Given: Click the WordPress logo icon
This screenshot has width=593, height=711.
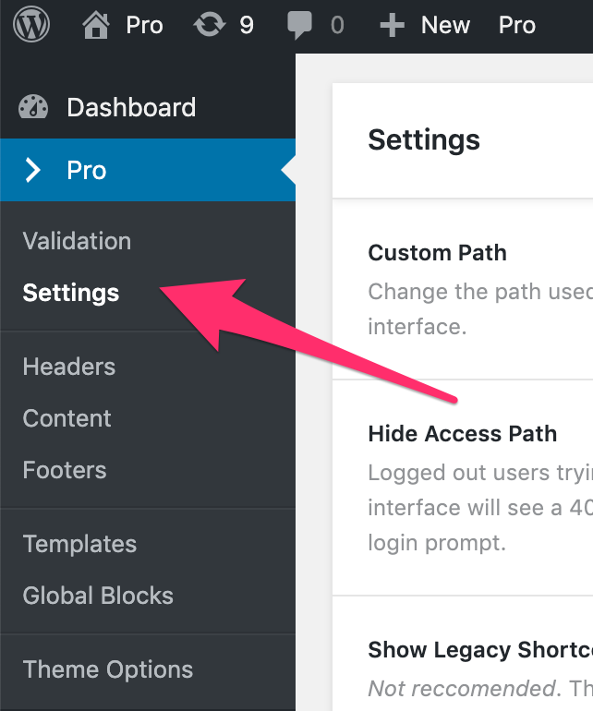Looking at the screenshot, I should pyautogui.click(x=32, y=25).
